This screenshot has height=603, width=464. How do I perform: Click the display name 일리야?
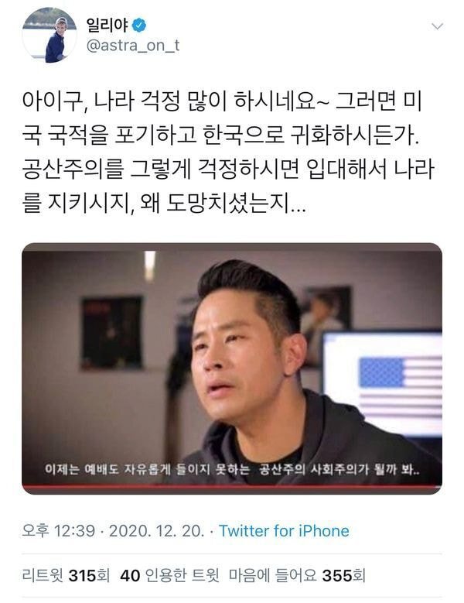tap(107, 26)
